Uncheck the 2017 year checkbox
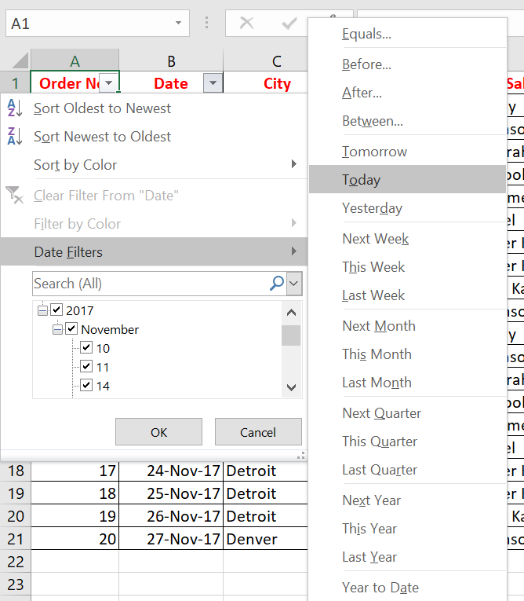 [x=56, y=310]
